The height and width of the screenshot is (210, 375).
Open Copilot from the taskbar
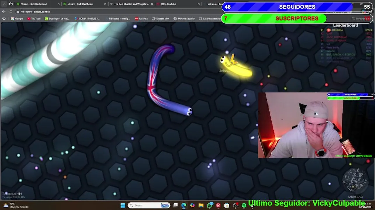click(x=192, y=206)
